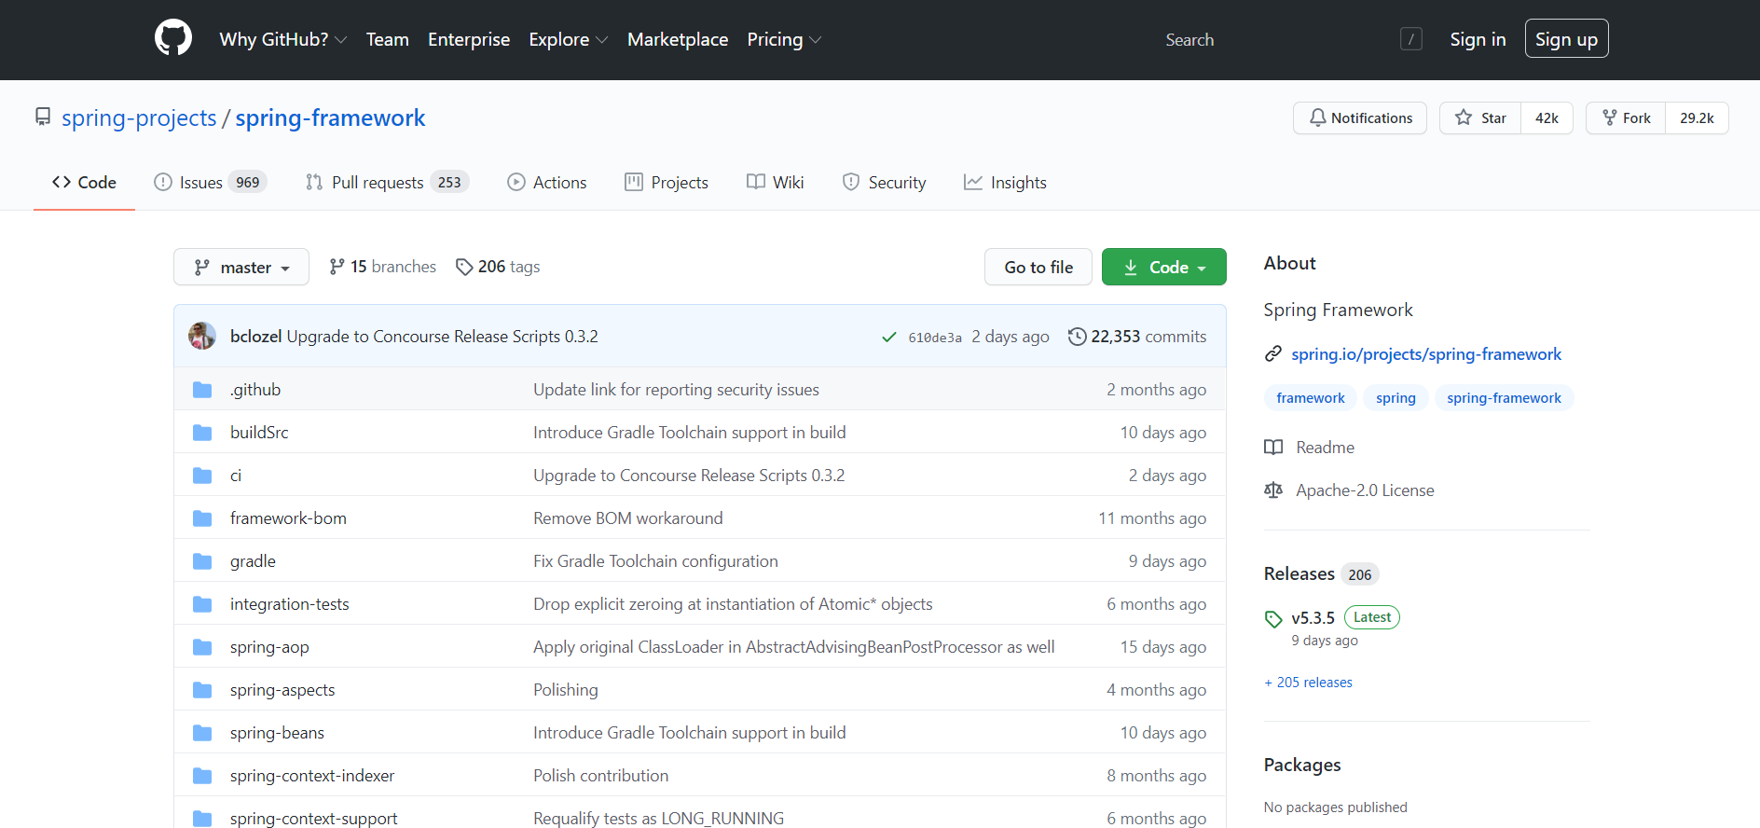Click the license scale icon beside Apache-2.0
1760x828 pixels.
click(x=1273, y=490)
